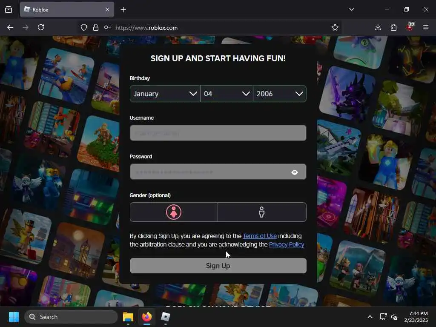Select the female gender option

(174, 212)
